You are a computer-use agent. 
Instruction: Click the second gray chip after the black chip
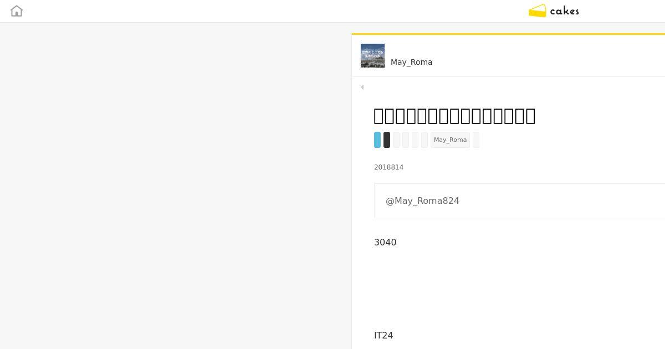406,140
